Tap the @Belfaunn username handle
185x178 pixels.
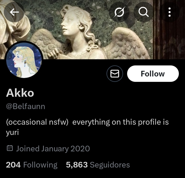point(26,106)
